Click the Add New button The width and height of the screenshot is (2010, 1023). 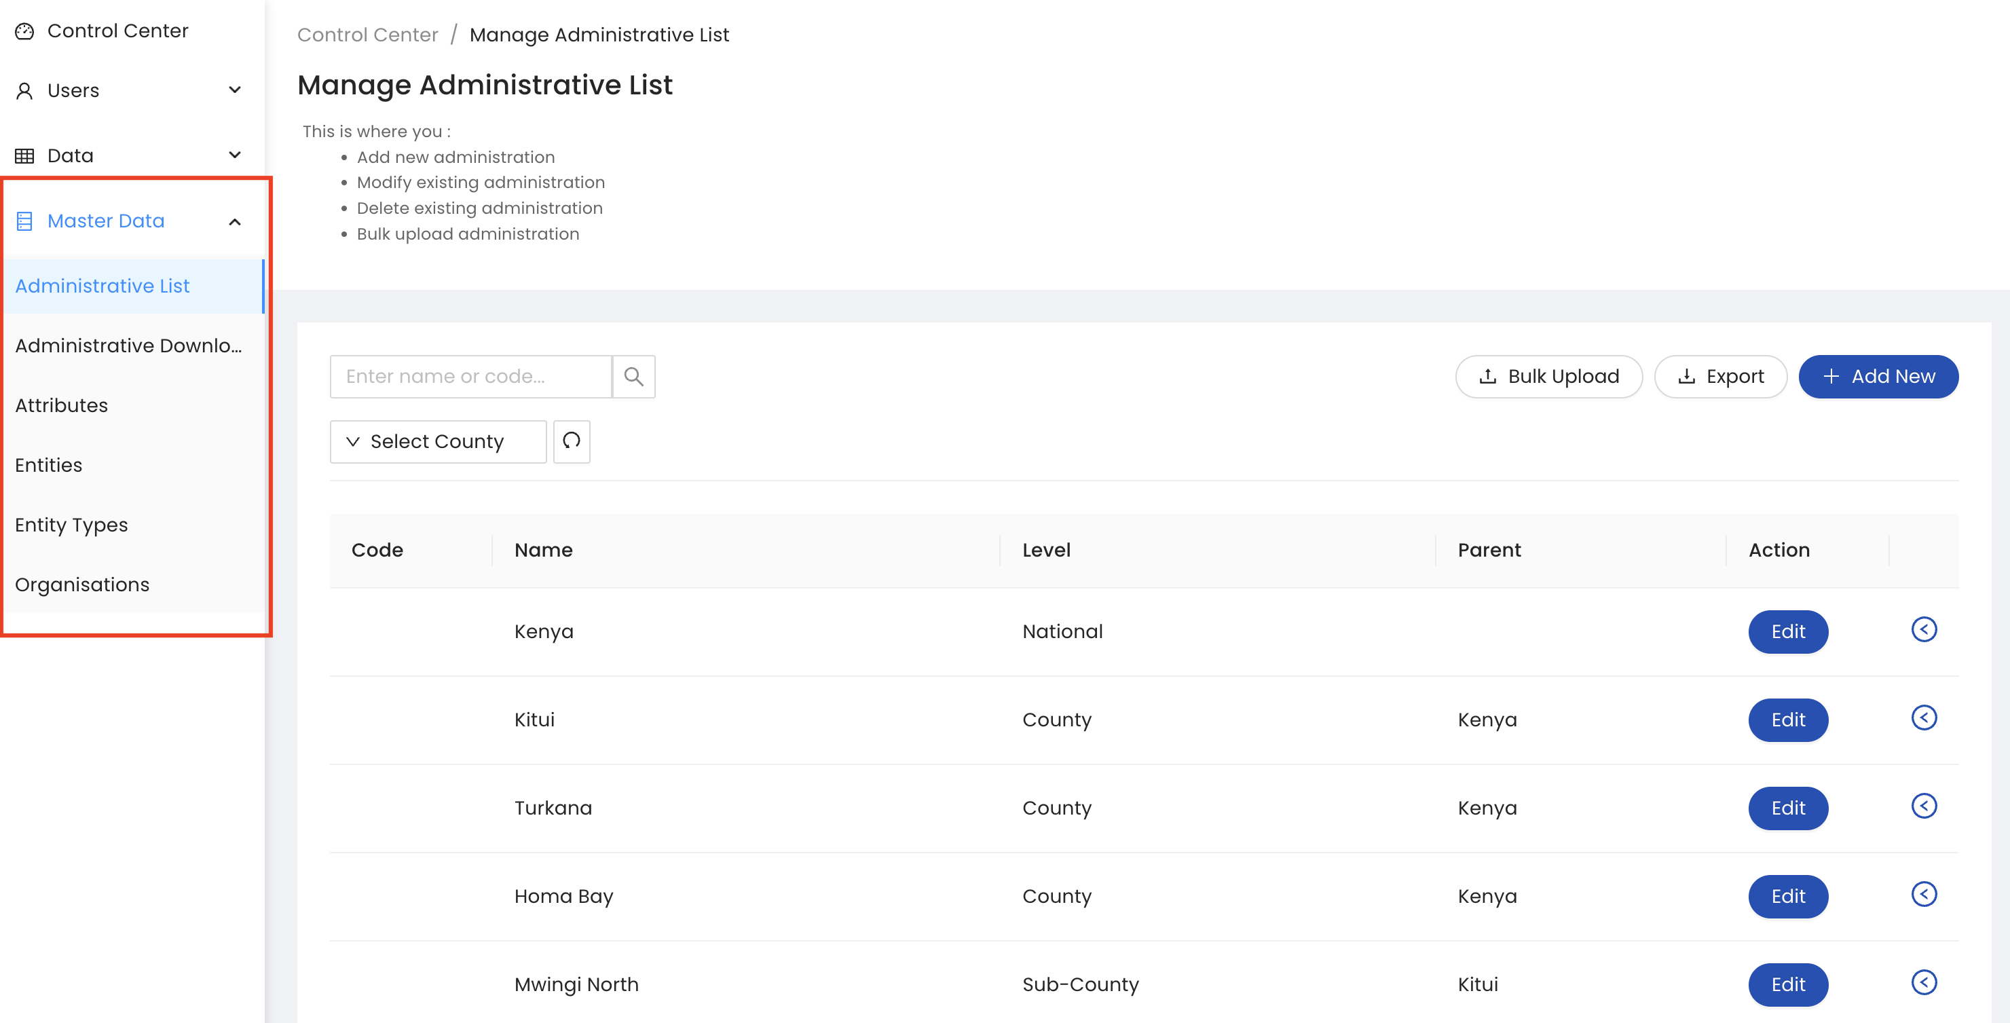tap(1878, 377)
